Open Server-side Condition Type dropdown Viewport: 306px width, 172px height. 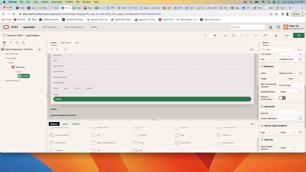287,132
